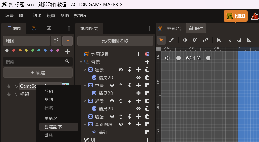This screenshot has height=142, width=259.
Task: Click the 搜索 search field
Action: [38, 61]
